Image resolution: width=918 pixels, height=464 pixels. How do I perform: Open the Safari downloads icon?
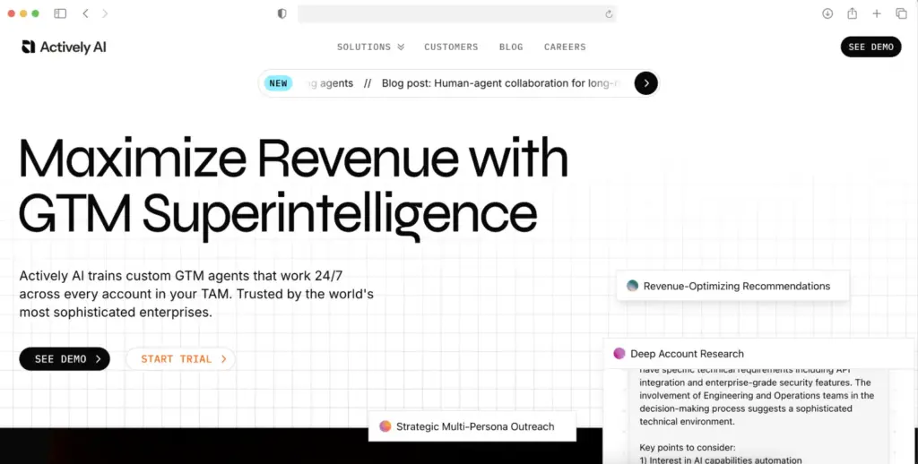(x=827, y=13)
